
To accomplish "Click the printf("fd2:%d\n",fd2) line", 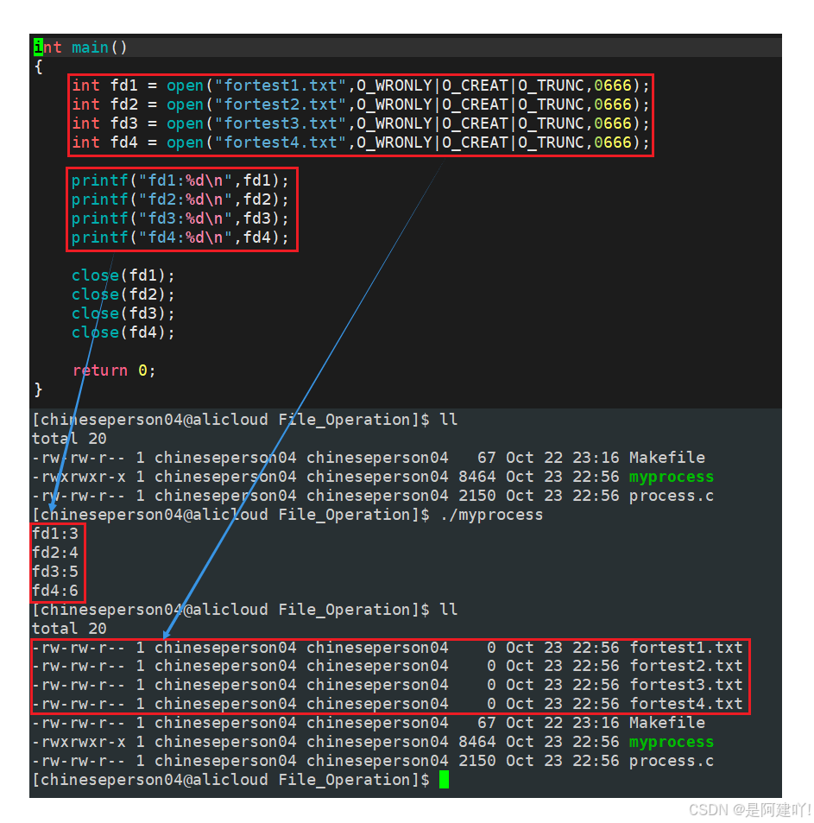I will [x=180, y=199].
